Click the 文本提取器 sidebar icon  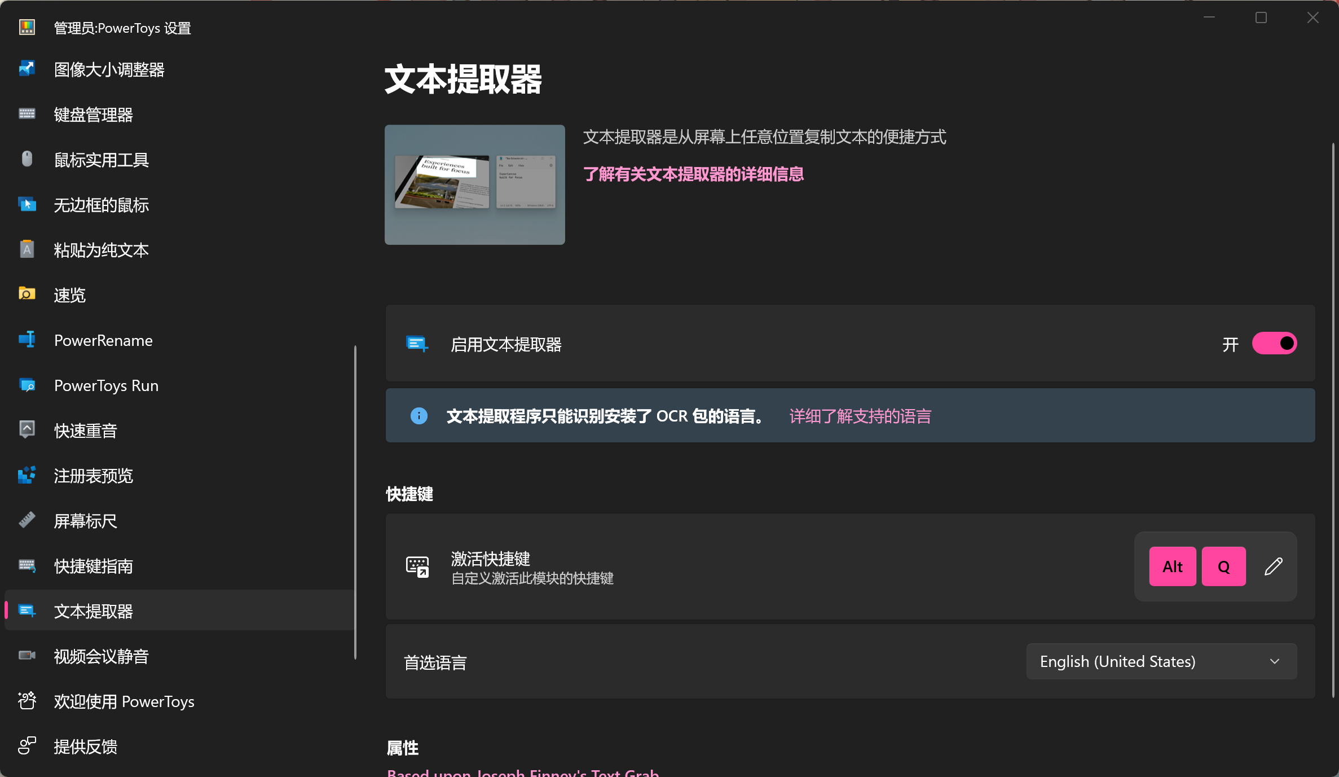click(x=27, y=611)
